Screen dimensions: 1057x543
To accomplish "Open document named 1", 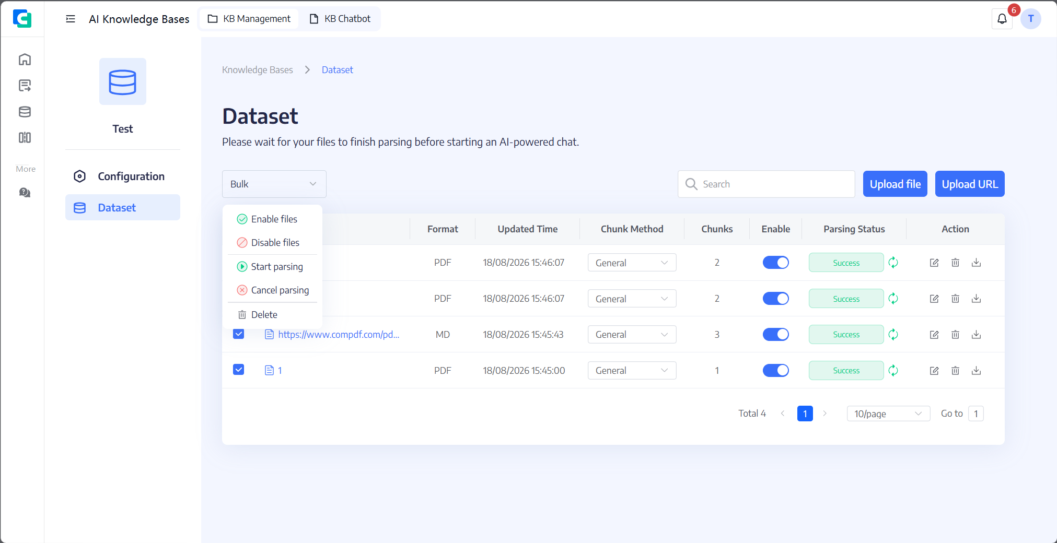I will point(280,370).
